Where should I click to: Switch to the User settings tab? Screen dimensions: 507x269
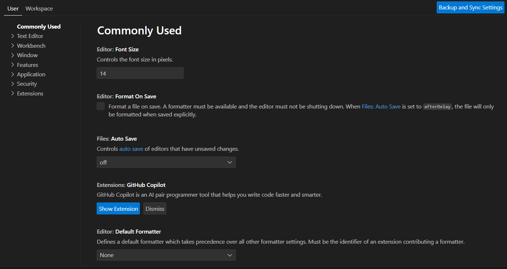point(13,8)
